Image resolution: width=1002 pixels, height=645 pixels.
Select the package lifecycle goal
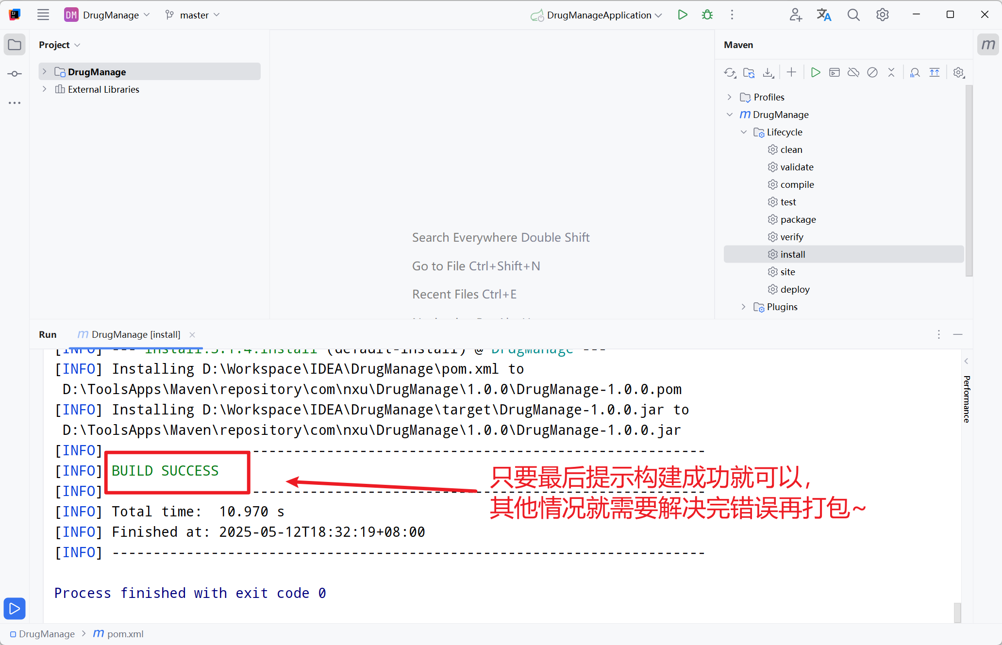click(x=798, y=219)
